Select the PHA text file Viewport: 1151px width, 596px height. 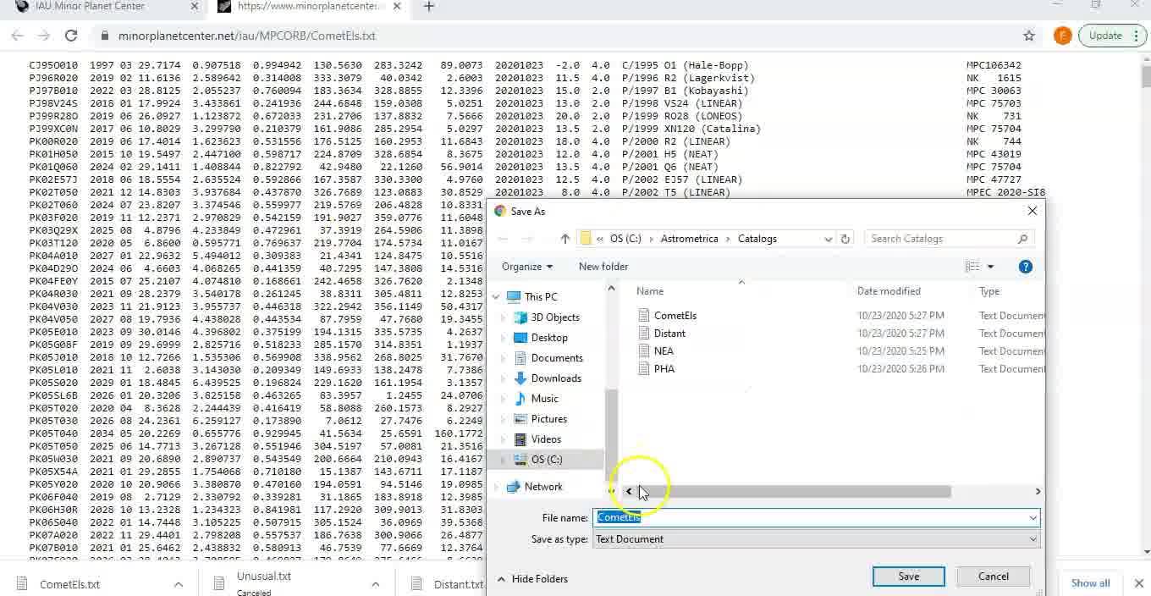coord(664,369)
